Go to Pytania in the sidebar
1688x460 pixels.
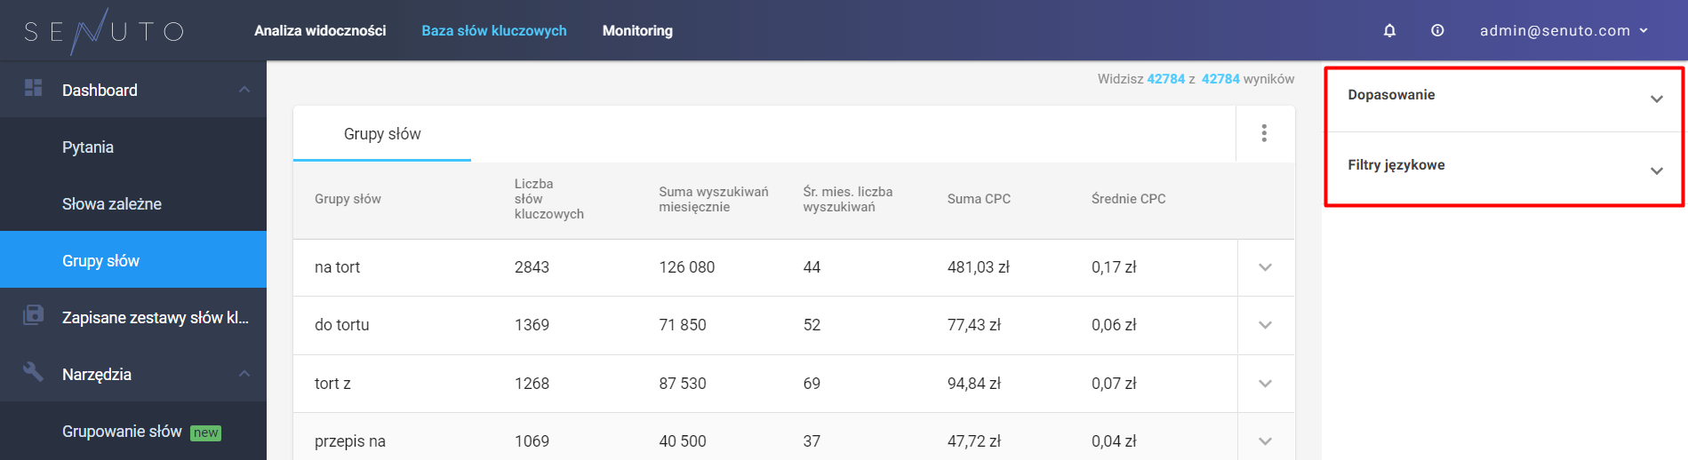pyautogui.click(x=88, y=147)
